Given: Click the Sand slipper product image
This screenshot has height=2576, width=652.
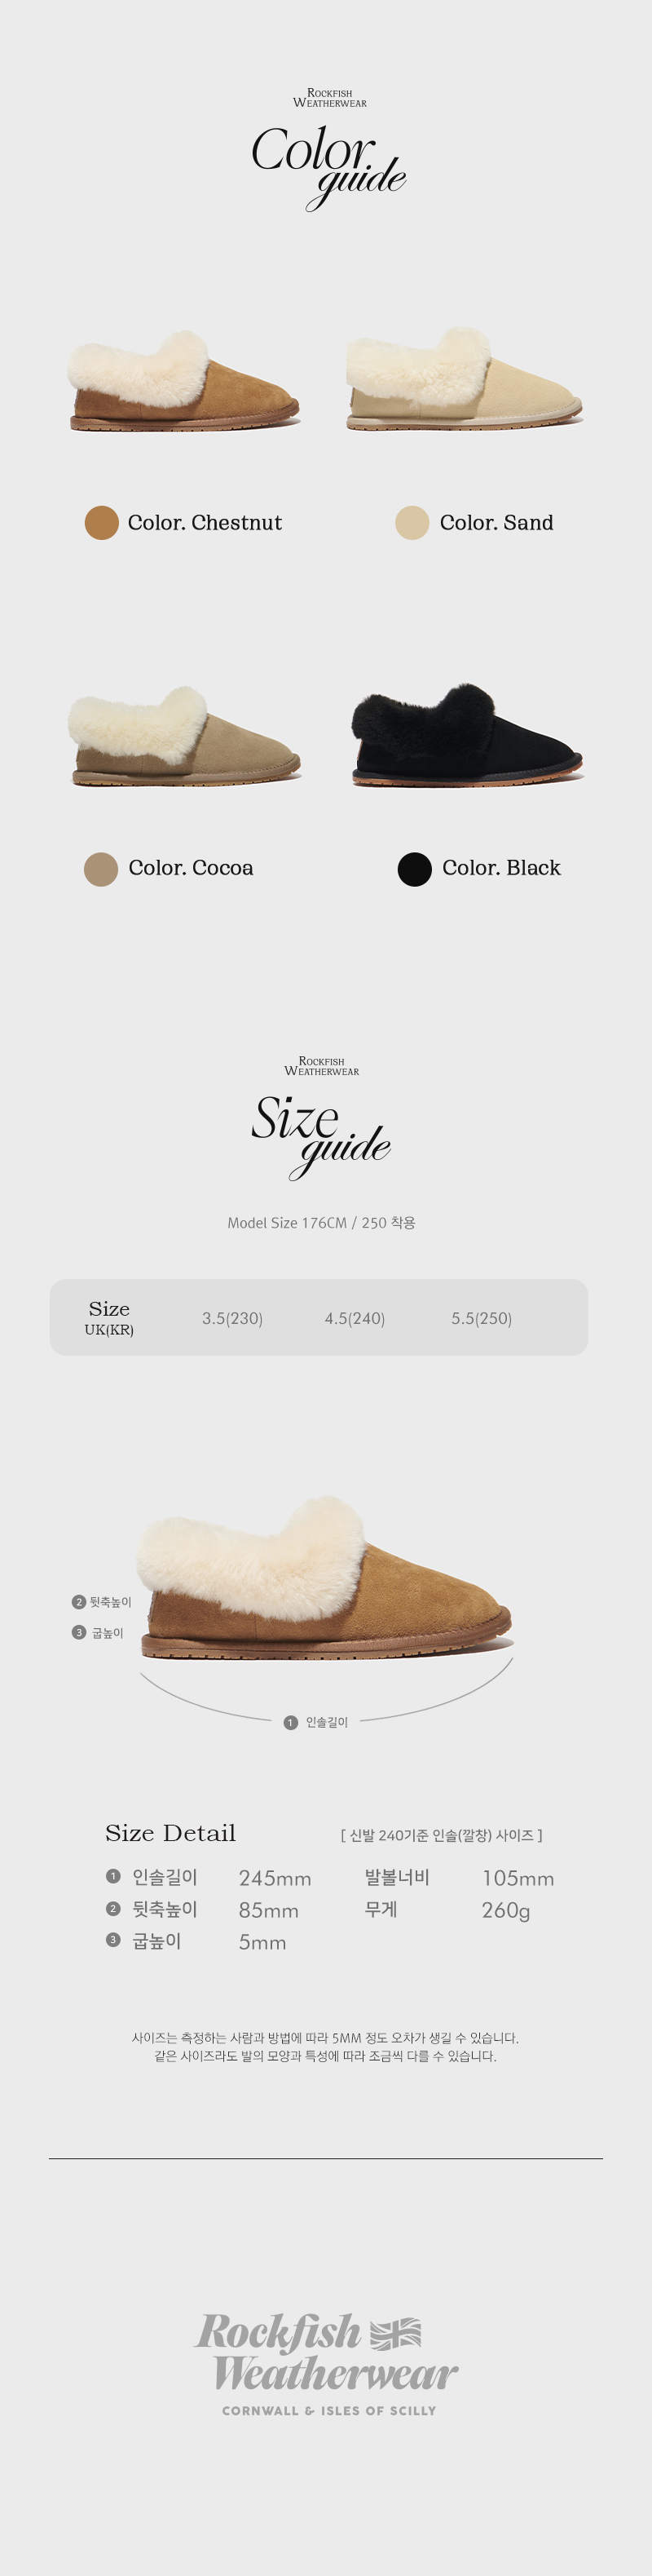Looking at the screenshot, I should [x=463, y=380].
